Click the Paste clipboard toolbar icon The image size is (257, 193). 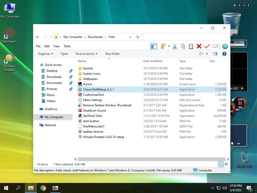pyautogui.click(x=191, y=46)
